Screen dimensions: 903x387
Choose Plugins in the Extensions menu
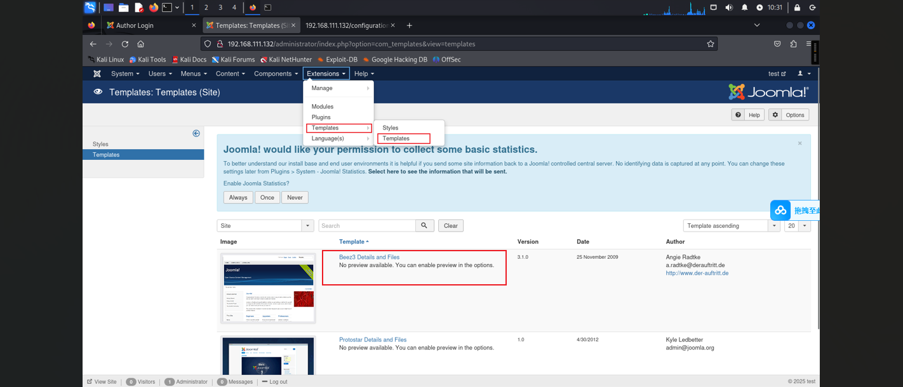[x=338, y=117]
